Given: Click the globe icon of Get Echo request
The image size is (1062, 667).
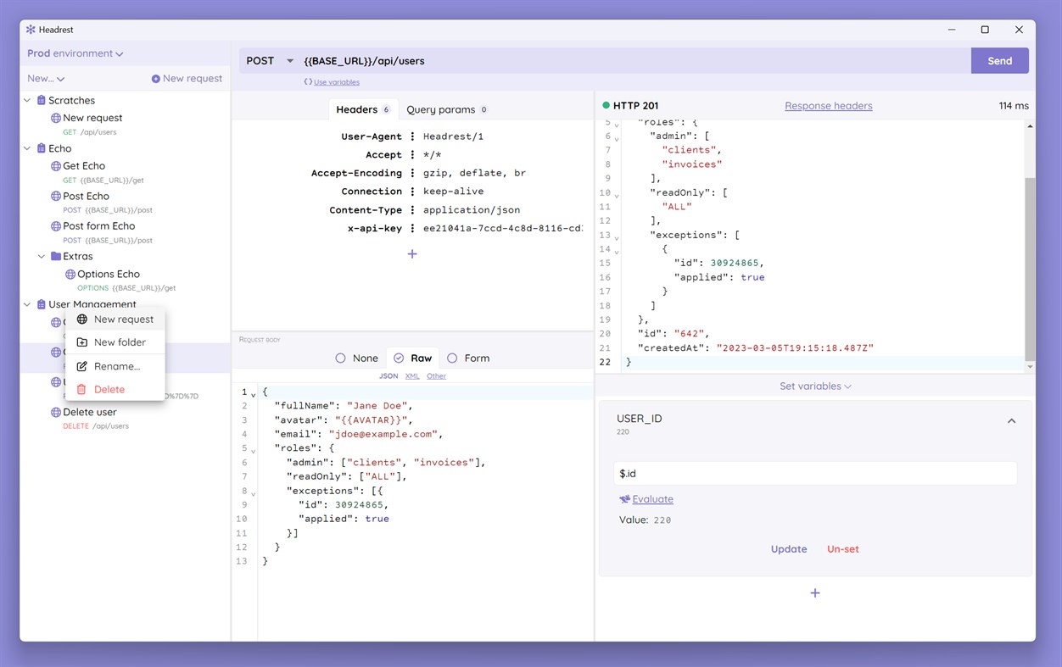Looking at the screenshot, I should click(56, 166).
